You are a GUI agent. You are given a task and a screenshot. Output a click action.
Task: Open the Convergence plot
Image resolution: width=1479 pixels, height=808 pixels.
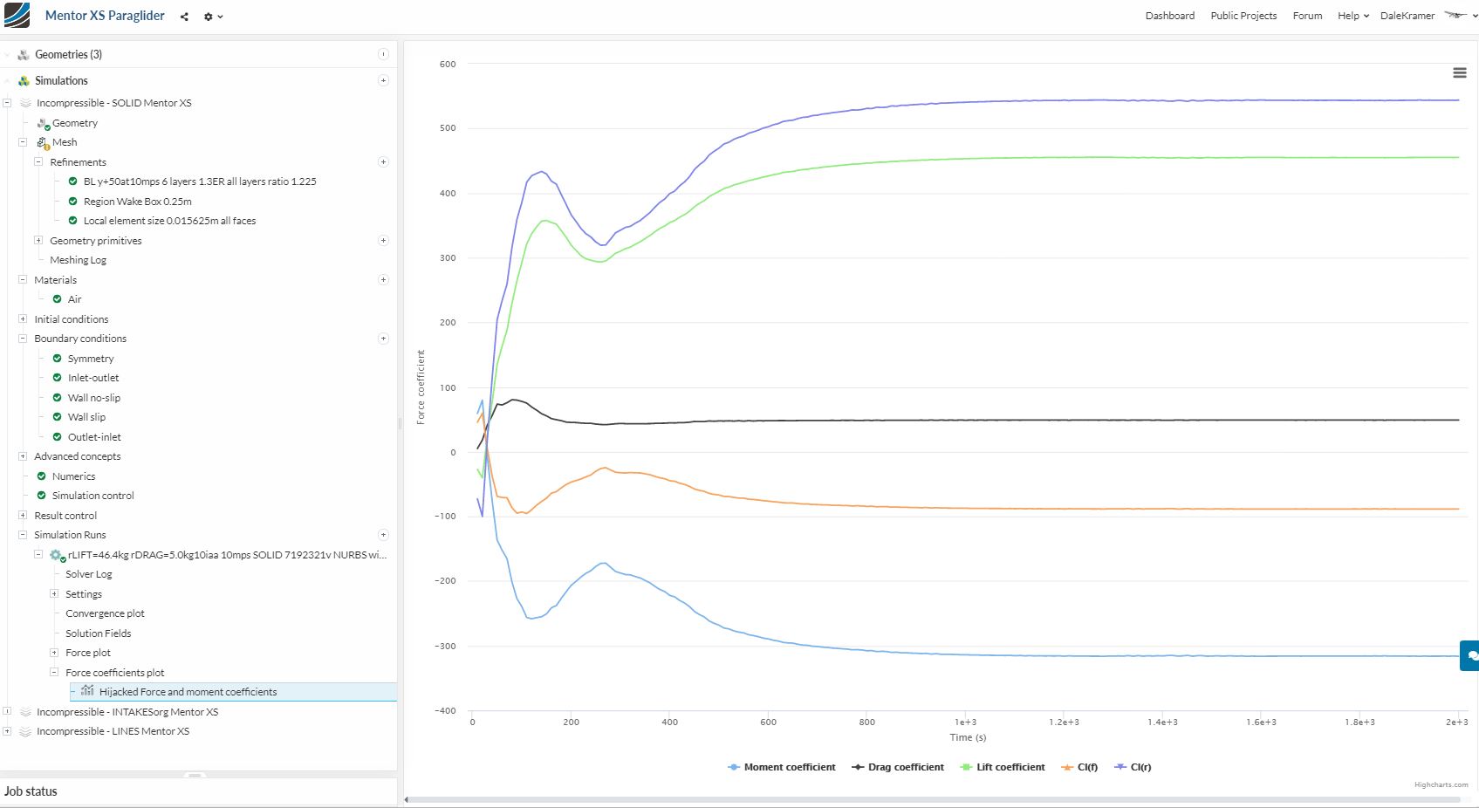point(105,613)
